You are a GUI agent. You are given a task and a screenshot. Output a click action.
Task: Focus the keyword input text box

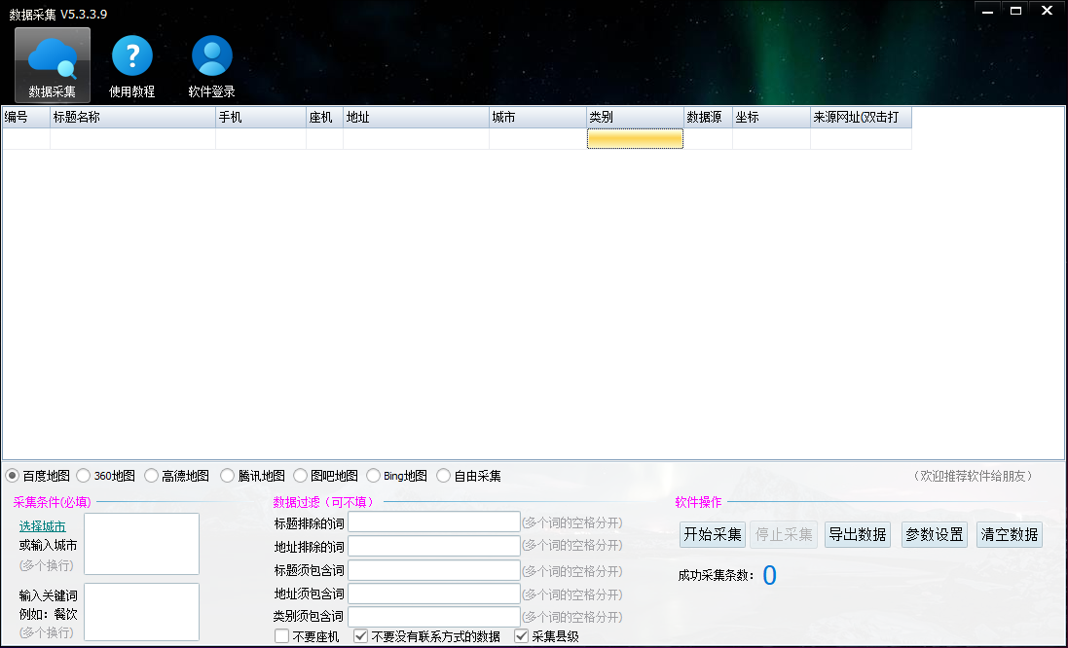pyautogui.click(x=142, y=611)
